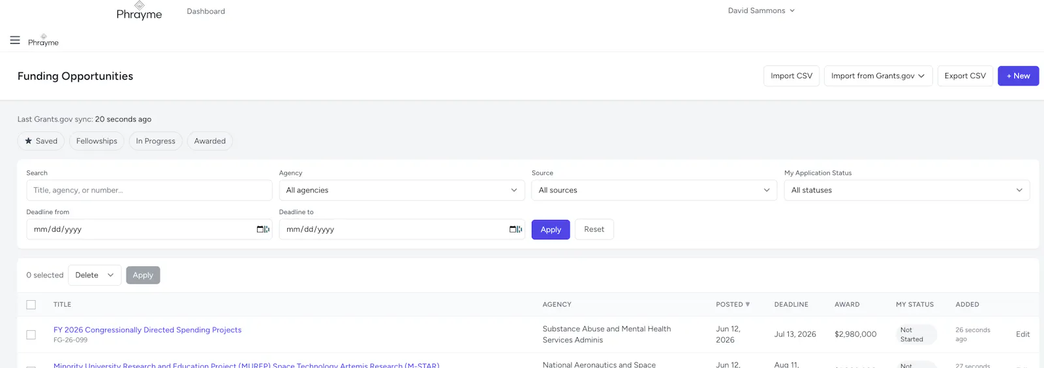Click the Jul 13, 2026 deadline cell
The height and width of the screenshot is (368, 1044).
coord(795,334)
